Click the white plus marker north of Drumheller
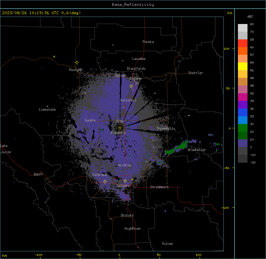 189,115
